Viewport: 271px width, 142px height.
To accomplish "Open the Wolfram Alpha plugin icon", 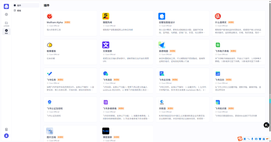I will point(50,16).
